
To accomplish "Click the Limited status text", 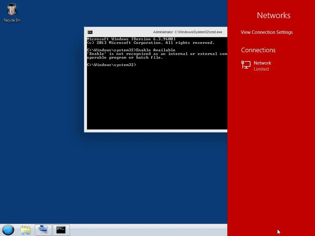I will pos(261,69).
